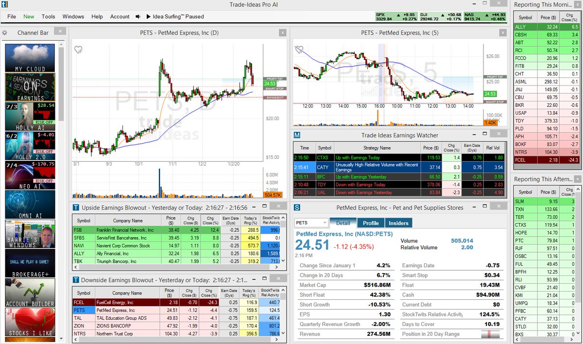
Task: Select the NAVI Navient Corp row
Action: pos(177,246)
